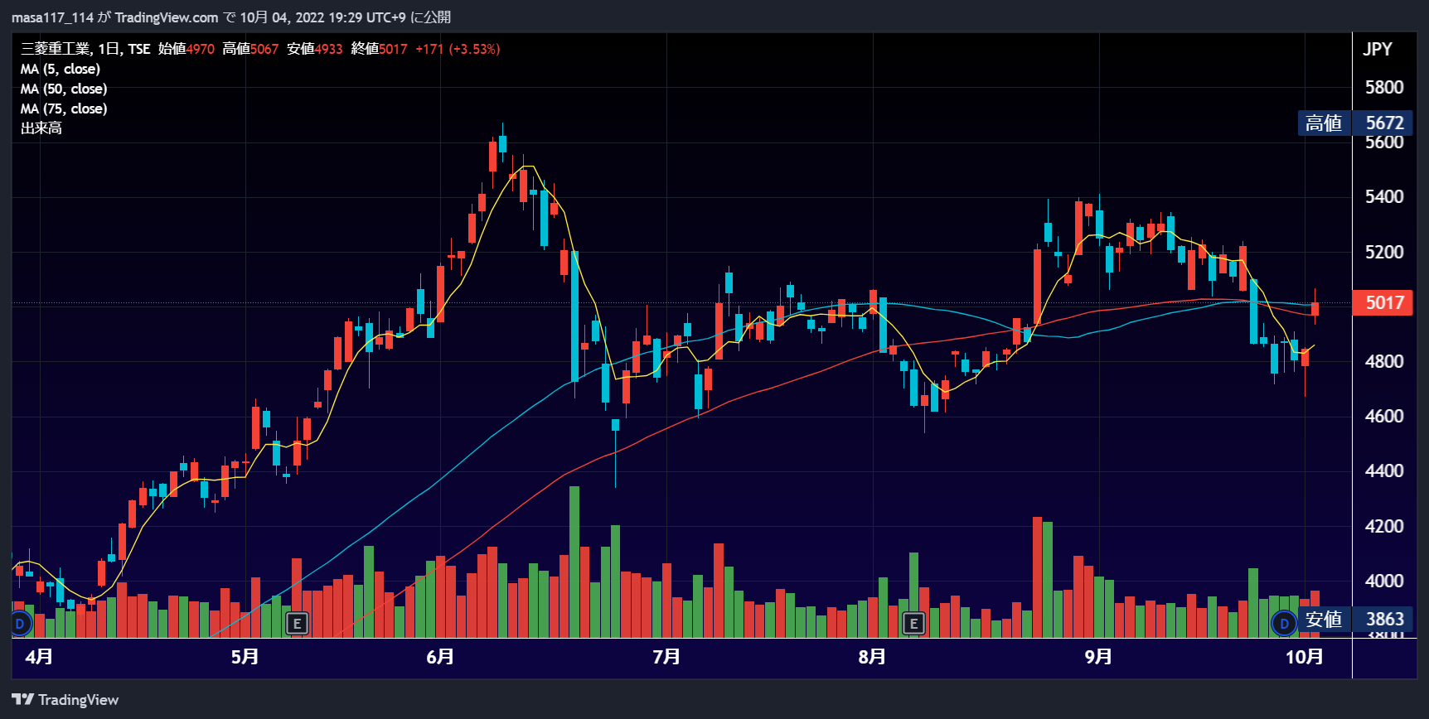Click the 安値 3863 low price label

(x=1355, y=619)
